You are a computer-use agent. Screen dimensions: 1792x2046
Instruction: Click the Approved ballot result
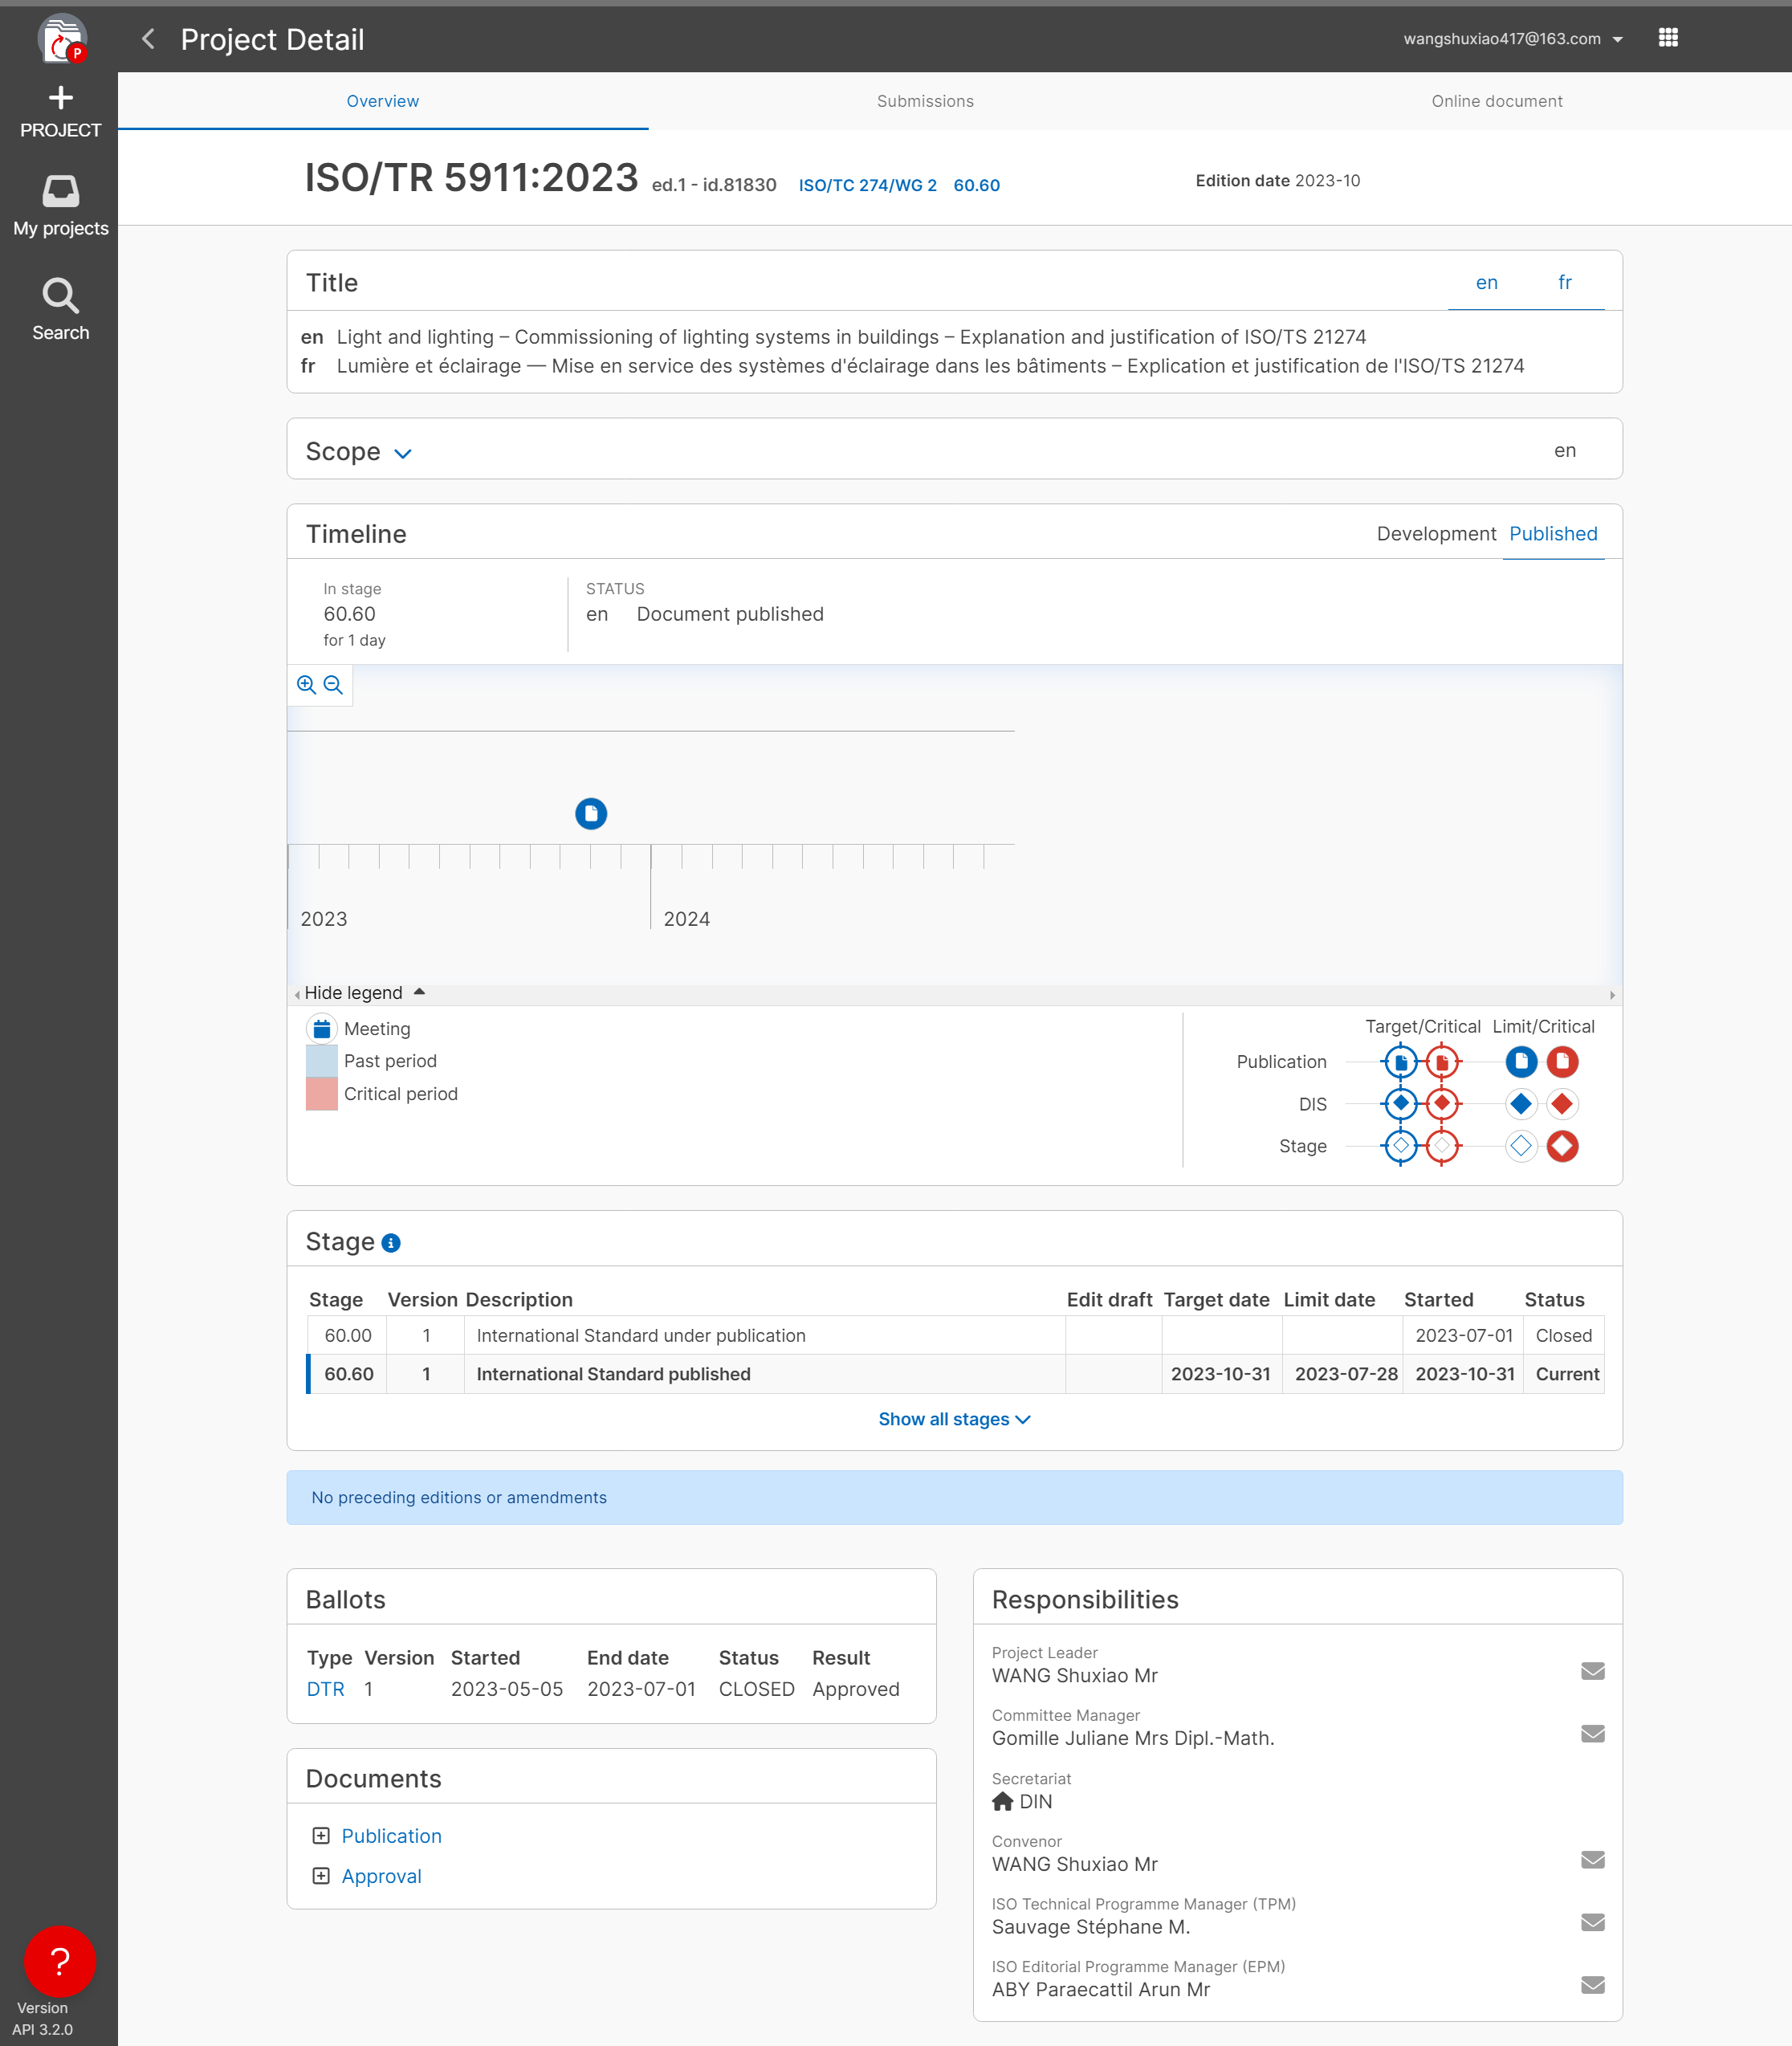pos(855,1689)
